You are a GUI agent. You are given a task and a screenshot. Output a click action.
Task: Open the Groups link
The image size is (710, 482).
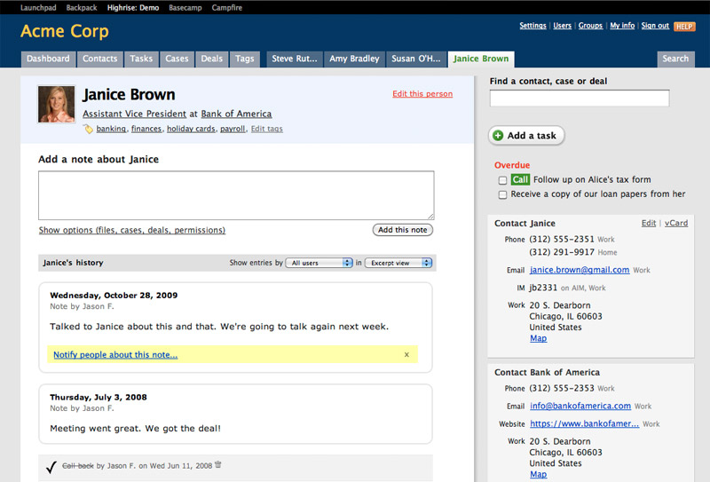(x=590, y=26)
